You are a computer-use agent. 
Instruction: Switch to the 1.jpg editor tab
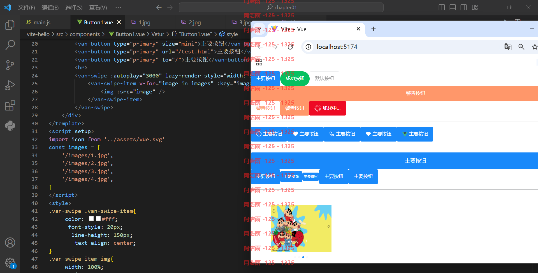click(150, 22)
